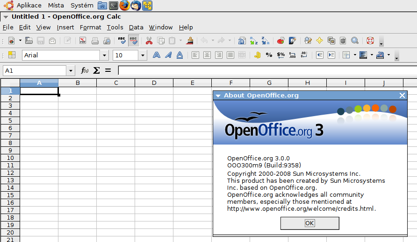This screenshot has height=242, width=417.
Task: Open Page Preview
Action: coord(107,41)
